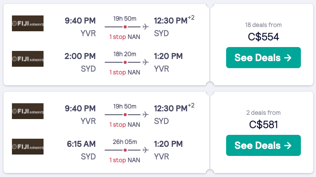Click "1 stop NAN" under 18h 20m flight
316x177 pixels.
(x=125, y=72)
